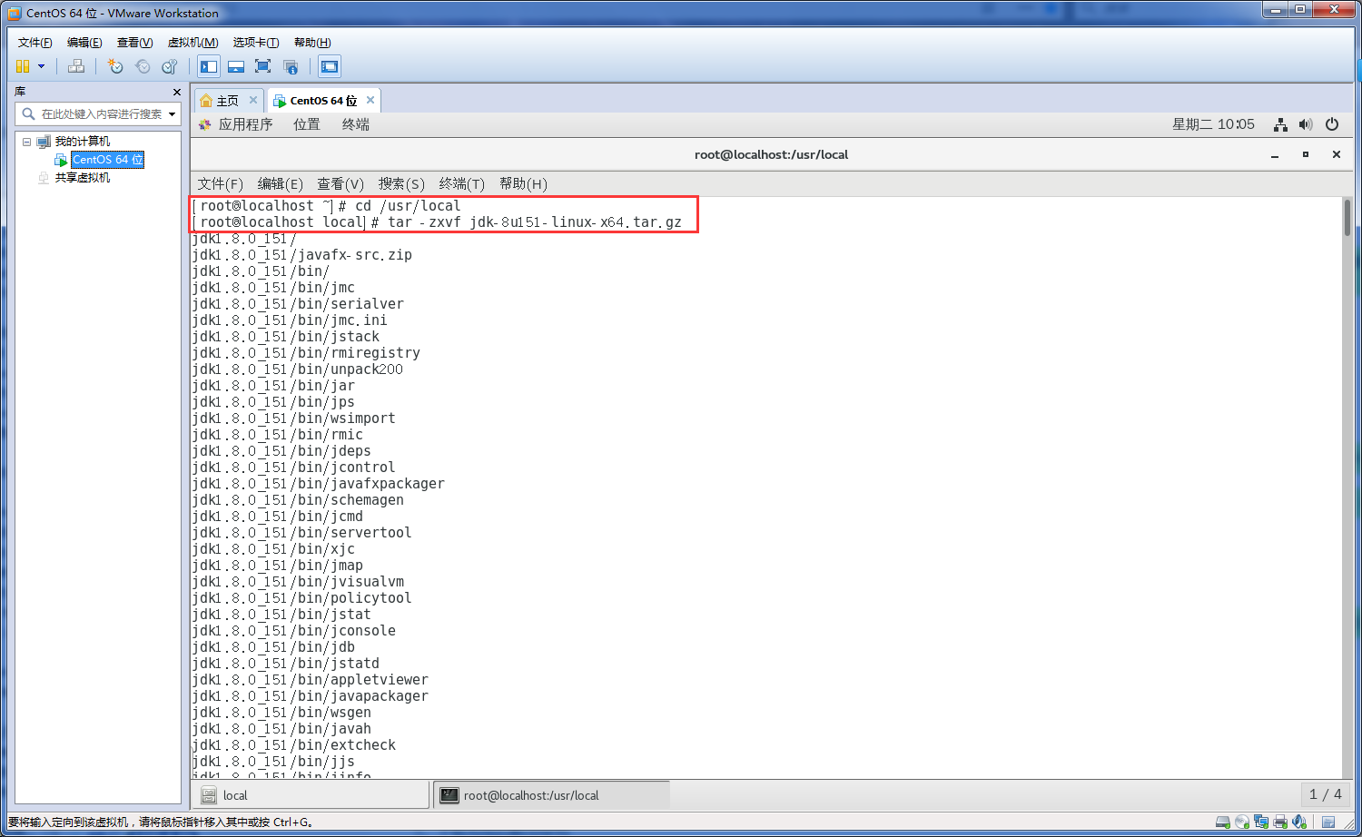Click the jdk1.8.0_151/bin/rmiregistry output line
The image size is (1362, 837).
click(x=306, y=353)
